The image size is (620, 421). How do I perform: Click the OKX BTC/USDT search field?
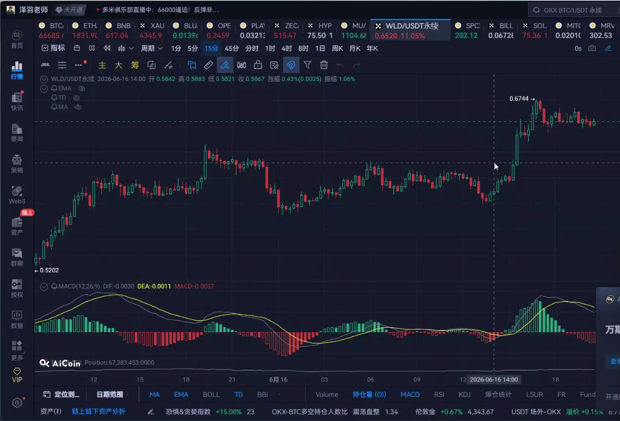click(x=573, y=10)
